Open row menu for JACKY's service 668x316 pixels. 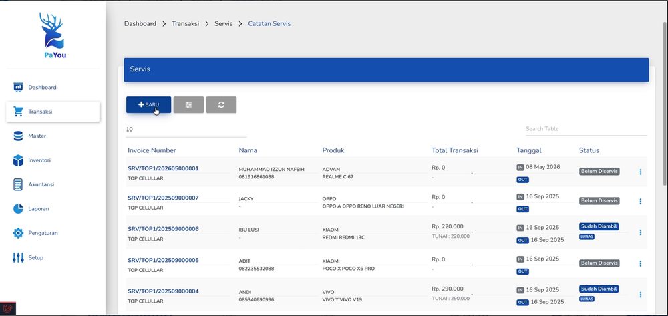point(641,202)
